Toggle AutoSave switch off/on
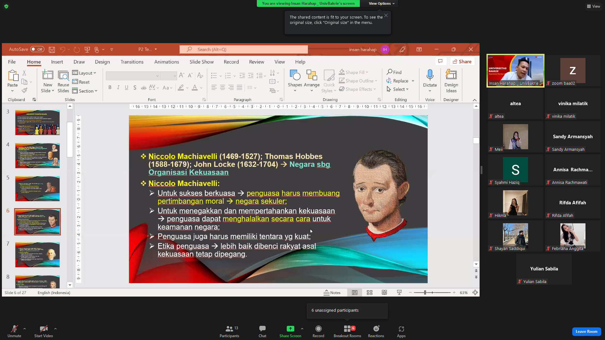 coord(37,49)
